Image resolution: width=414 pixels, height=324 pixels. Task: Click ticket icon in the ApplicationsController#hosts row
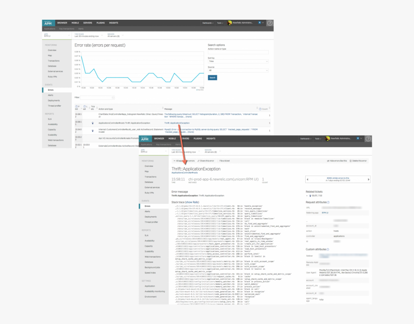(93, 123)
